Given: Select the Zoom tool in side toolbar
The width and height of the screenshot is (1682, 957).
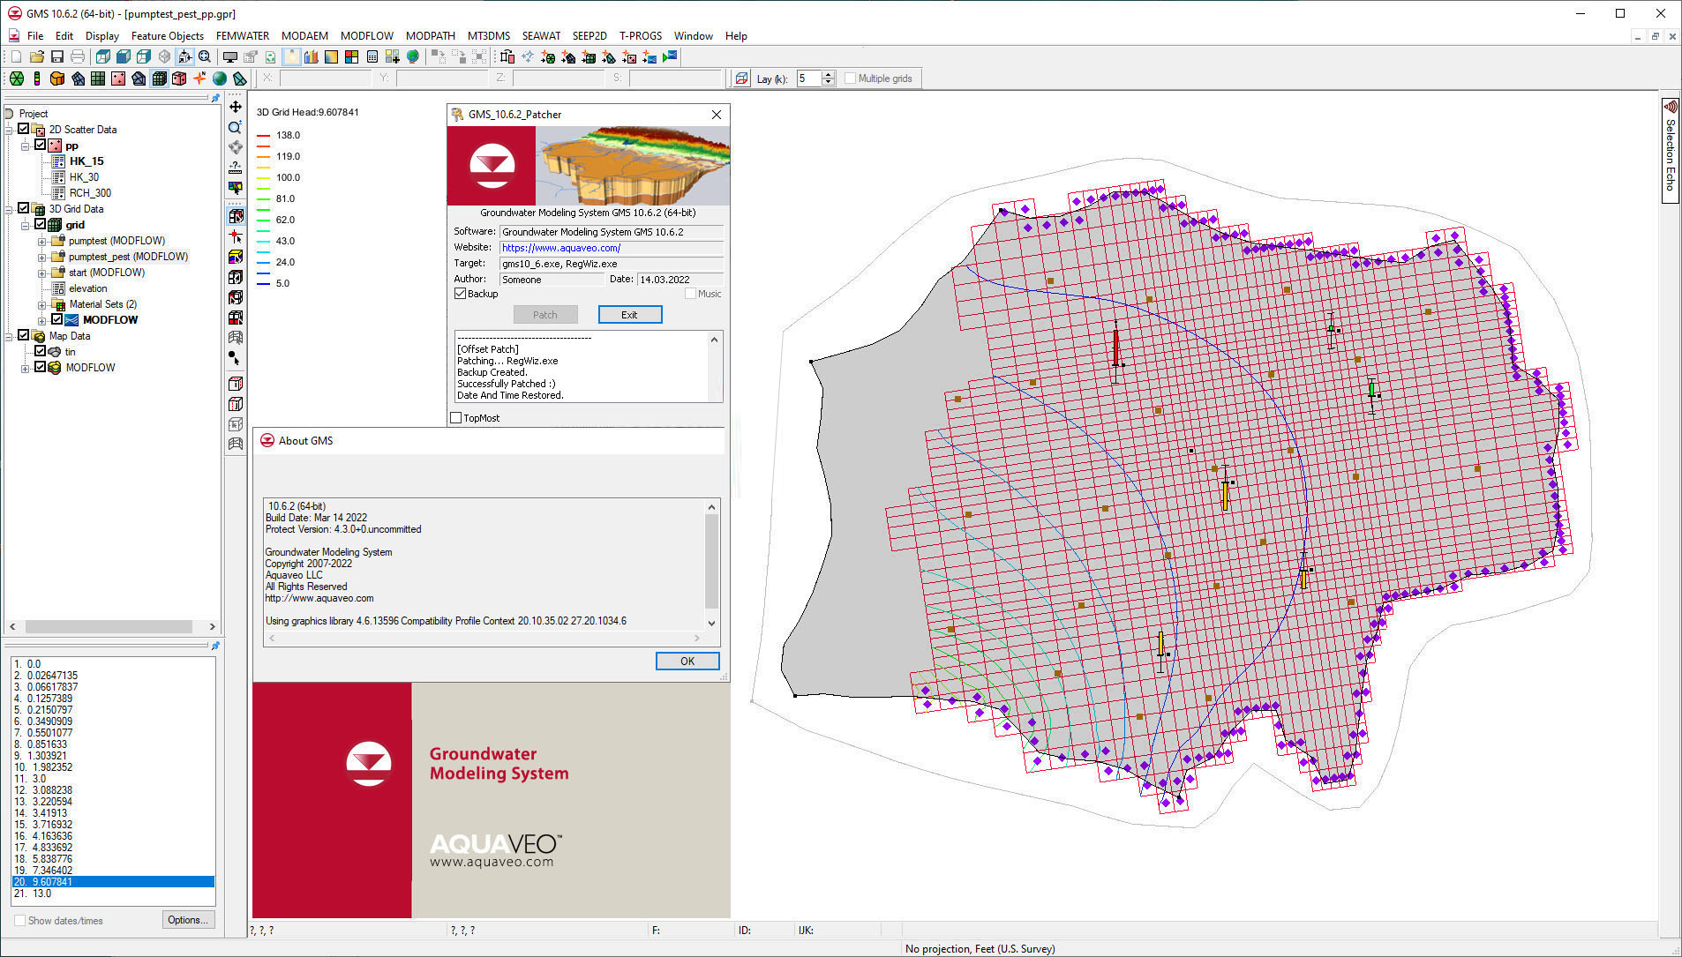Looking at the screenshot, I should point(236,127).
